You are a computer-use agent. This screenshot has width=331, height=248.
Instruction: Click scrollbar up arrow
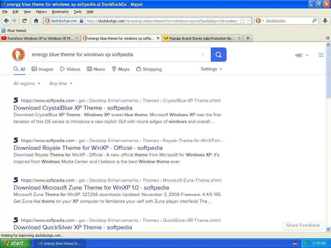[x=328, y=45]
